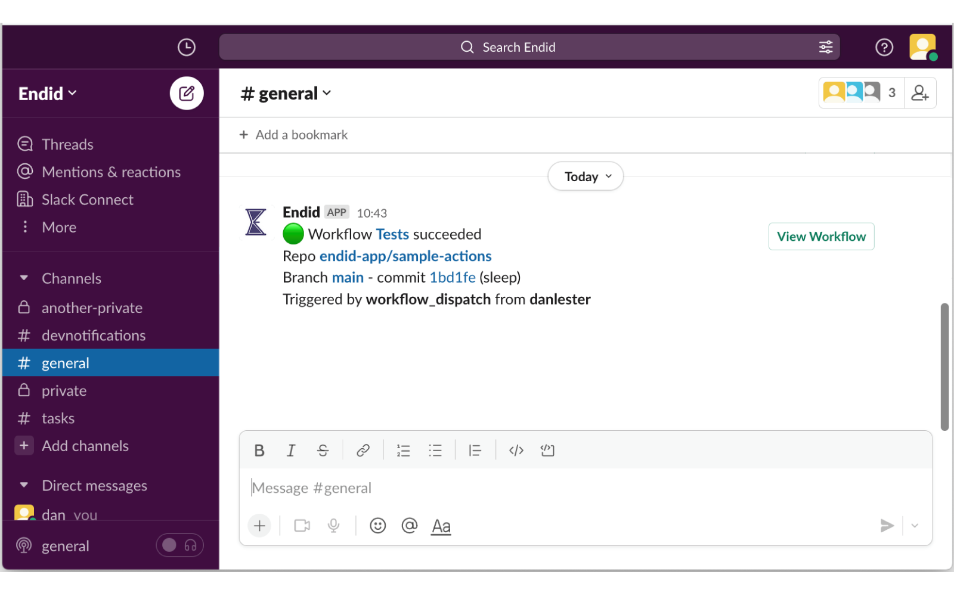Open the help question mark icon
The width and height of the screenshot is (954, 596).
click(884, 47)
